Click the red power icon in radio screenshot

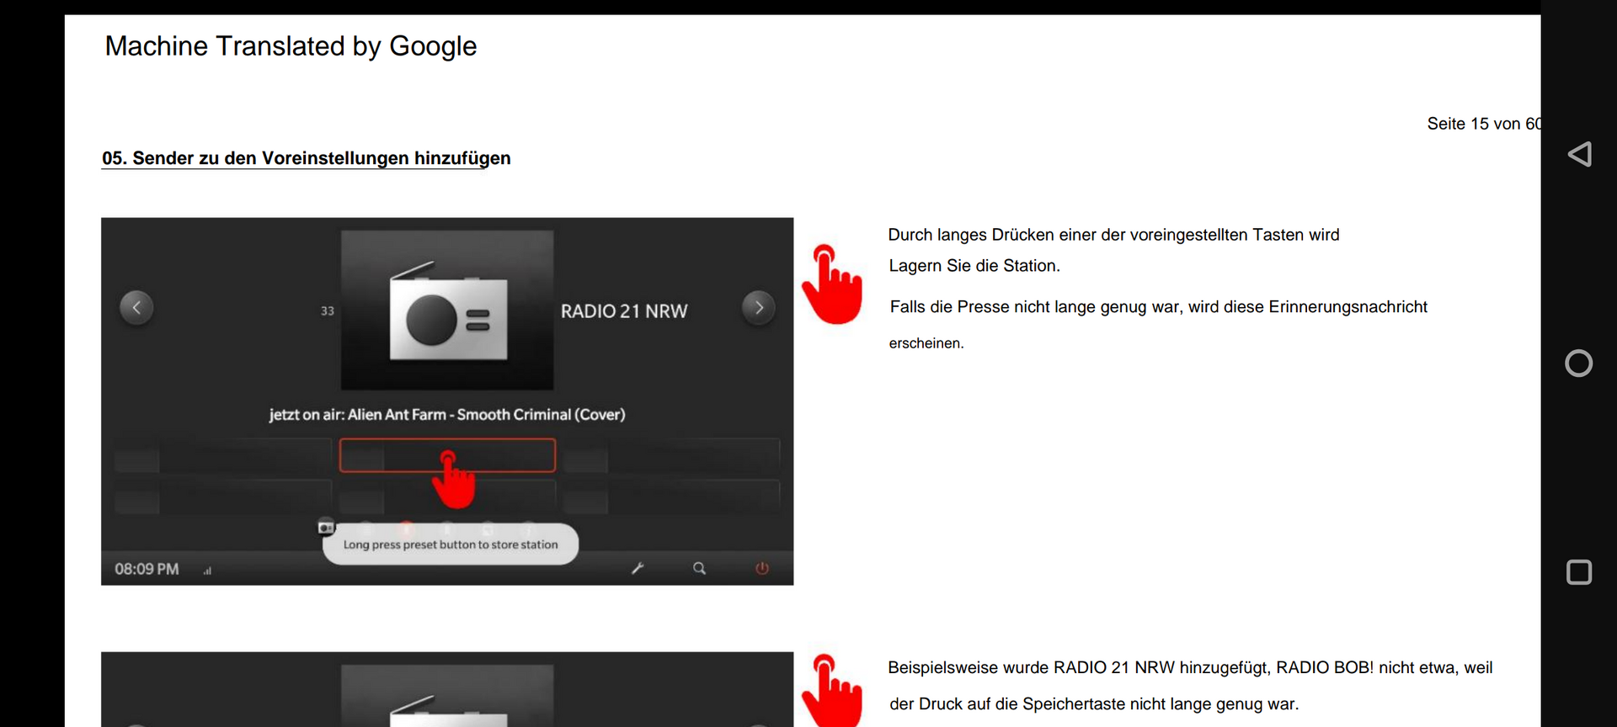(x=761, y=569)
